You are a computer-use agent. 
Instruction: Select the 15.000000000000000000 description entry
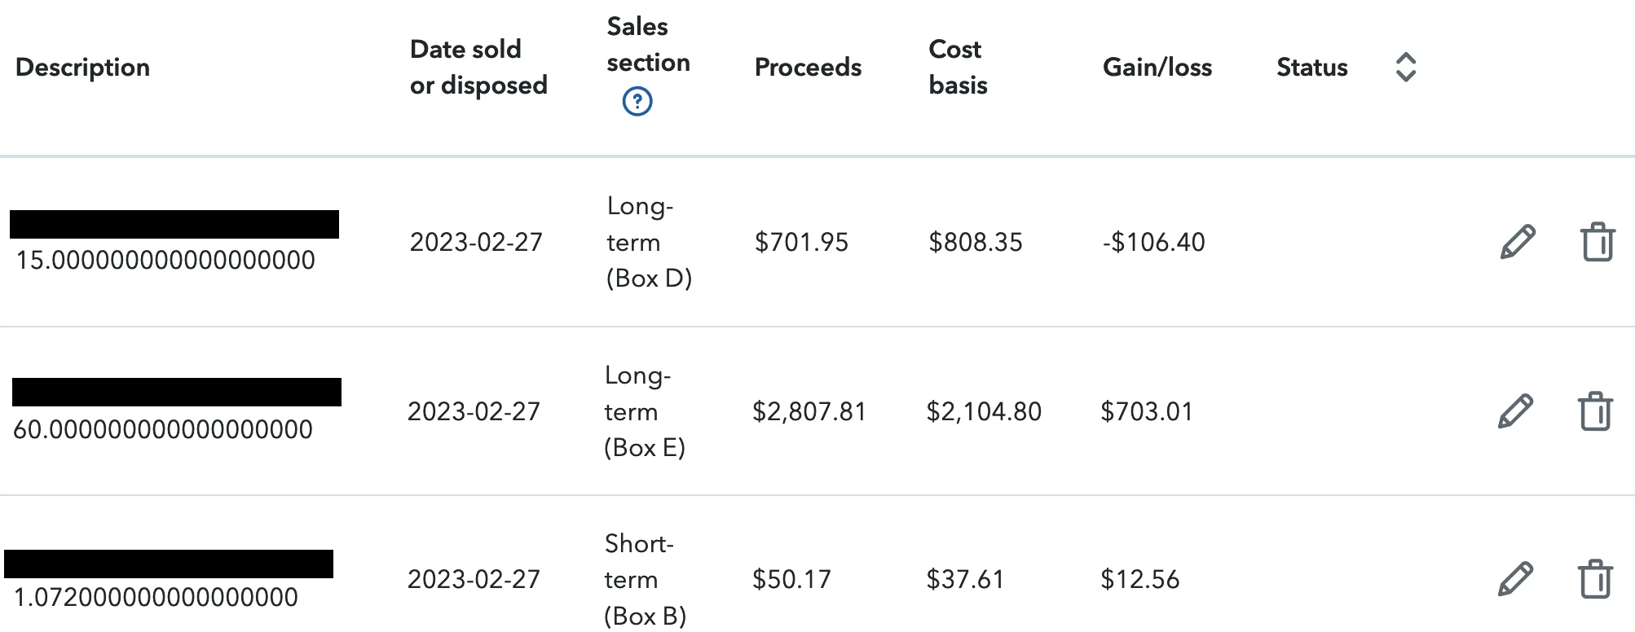165,261
